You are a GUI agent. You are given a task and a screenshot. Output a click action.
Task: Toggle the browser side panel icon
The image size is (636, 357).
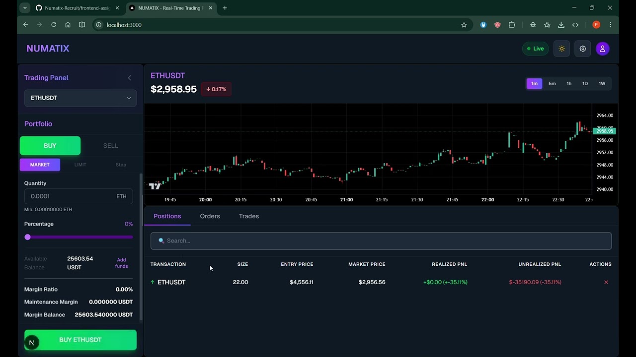tap(82, 25)
